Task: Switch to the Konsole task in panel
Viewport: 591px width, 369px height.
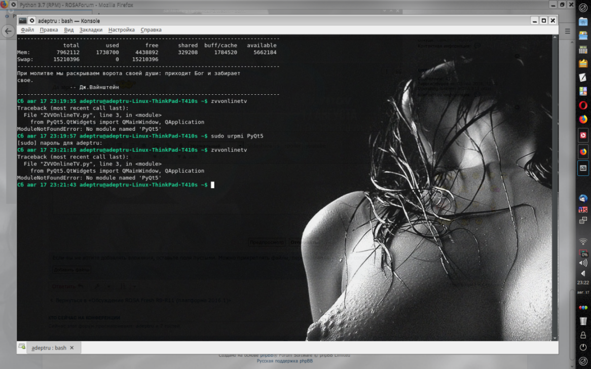Action: (x=583, y=168)
